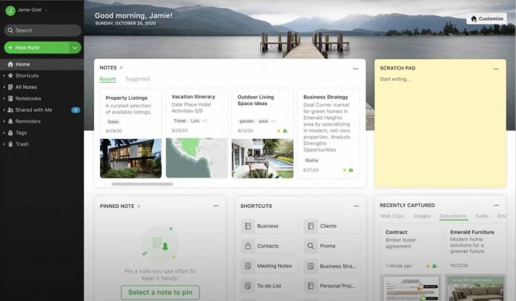516x301 pixels.
Task: Switch to the Suggested notes tab
Action: coord(138,79)
